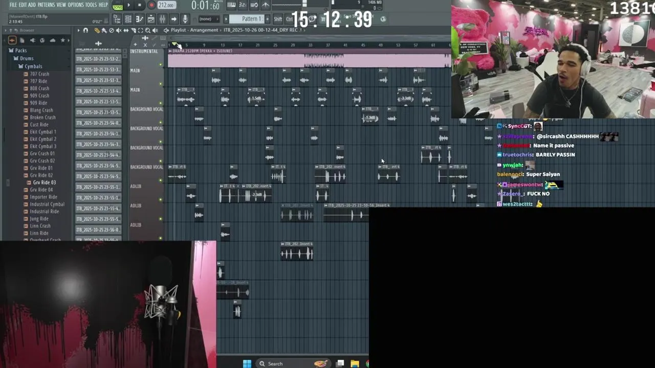Select the pencil Draw tool
The height and width of the screenshot is (368, 655).
pyautogui.click(x=97, y=30)
